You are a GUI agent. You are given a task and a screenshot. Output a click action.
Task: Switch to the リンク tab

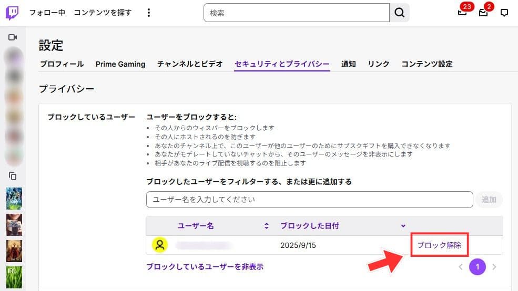[x=379, y=64]
